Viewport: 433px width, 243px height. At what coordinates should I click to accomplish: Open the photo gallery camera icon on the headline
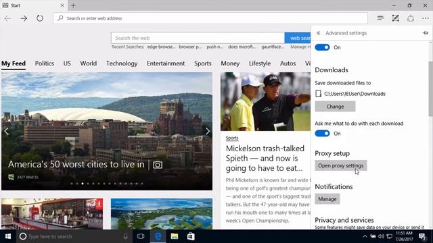pyautogui.click(x=158, y=165)
